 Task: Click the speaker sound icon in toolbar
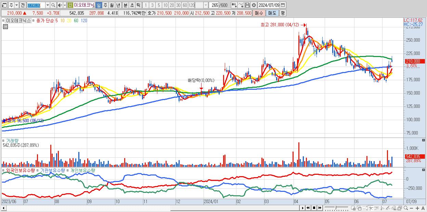[60, 5]
